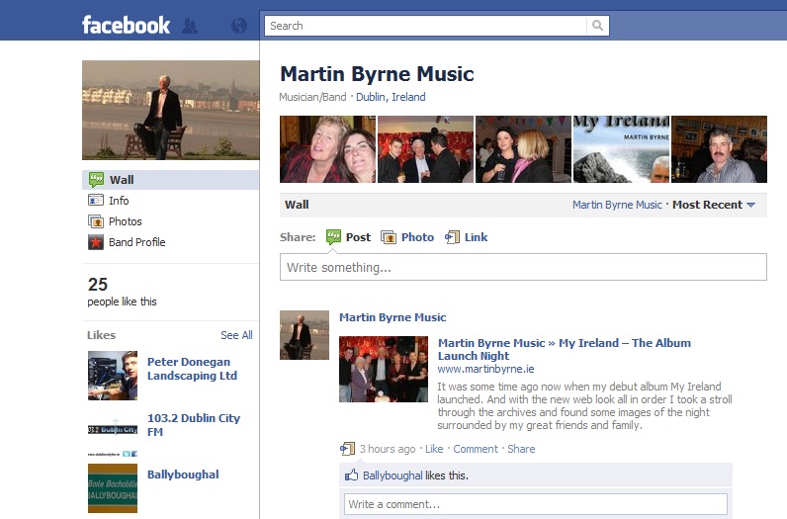Open www.martinbyrne.ie link

pos(485,369)
